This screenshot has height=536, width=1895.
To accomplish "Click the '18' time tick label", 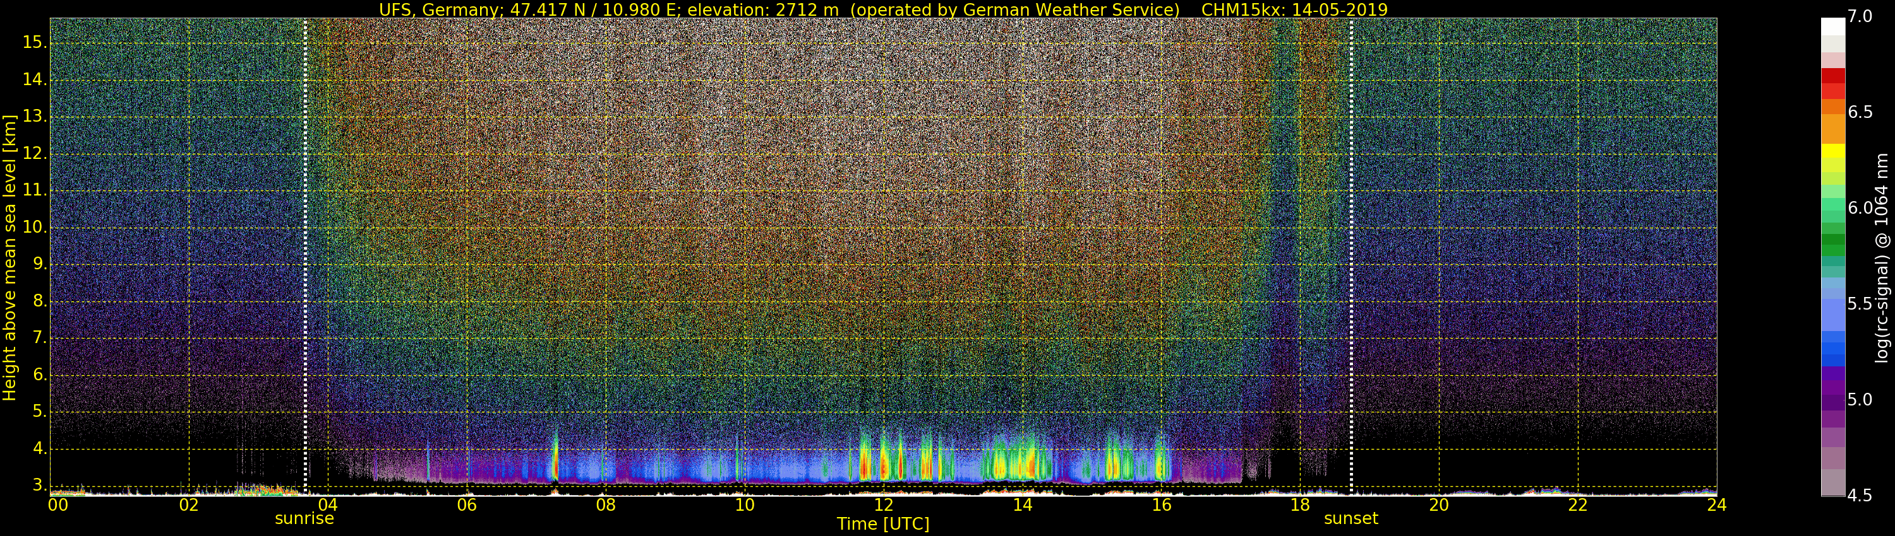I will point(1300,505).
